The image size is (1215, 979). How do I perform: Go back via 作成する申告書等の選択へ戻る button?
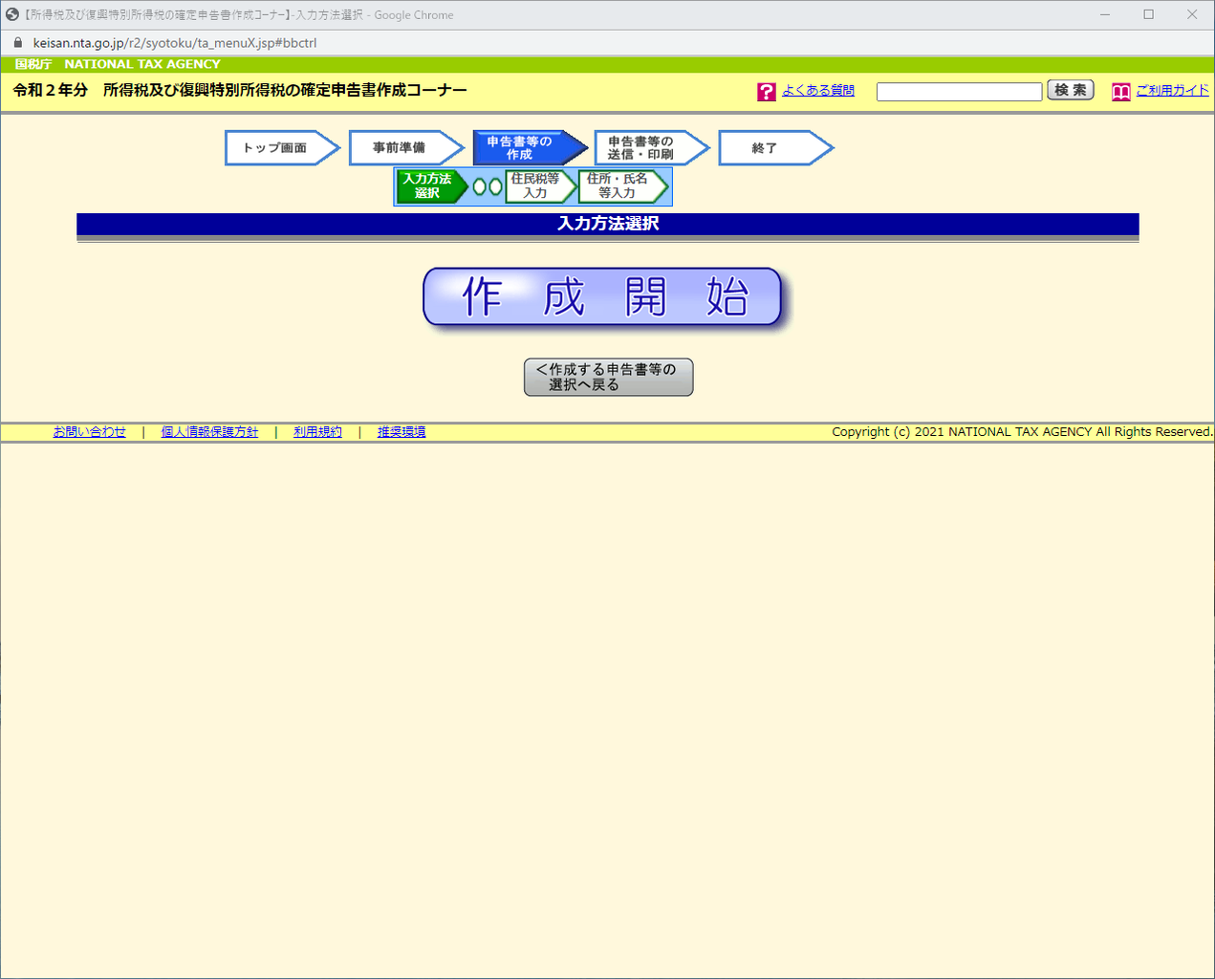(x=608, y=377)
